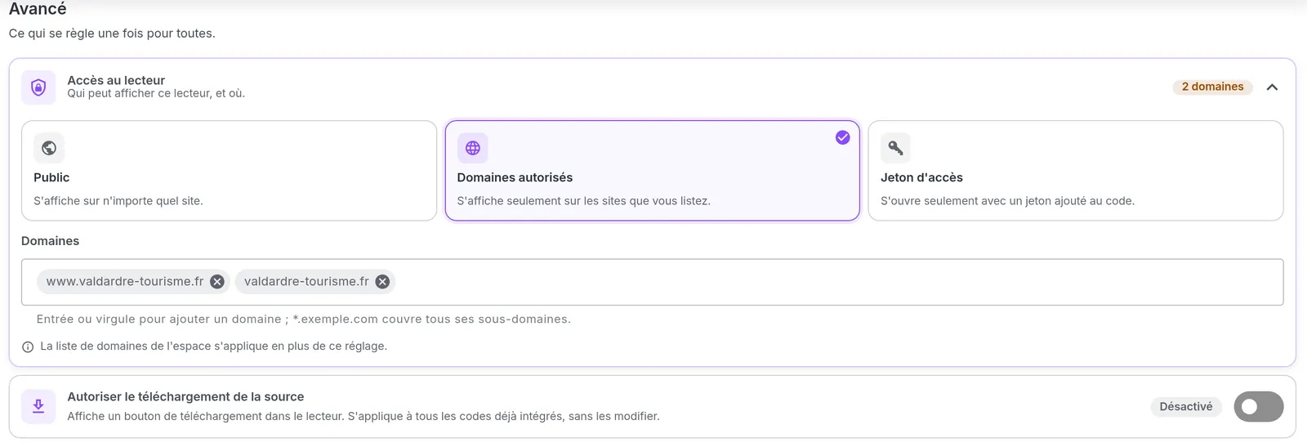Click the hint text about *.exemple.com
This screenshot has width=1307, height=447.
coord(304,319)
